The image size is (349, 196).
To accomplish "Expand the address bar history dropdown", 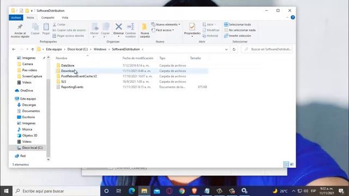I will 226,50.
